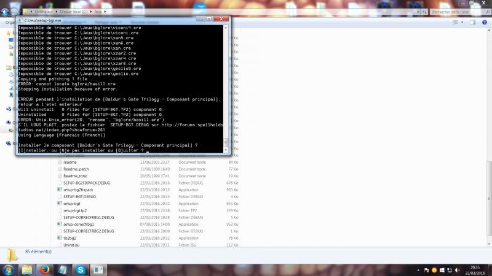
Task: Minimize the setup-bgt console window
Action: (x=200, y=19)
